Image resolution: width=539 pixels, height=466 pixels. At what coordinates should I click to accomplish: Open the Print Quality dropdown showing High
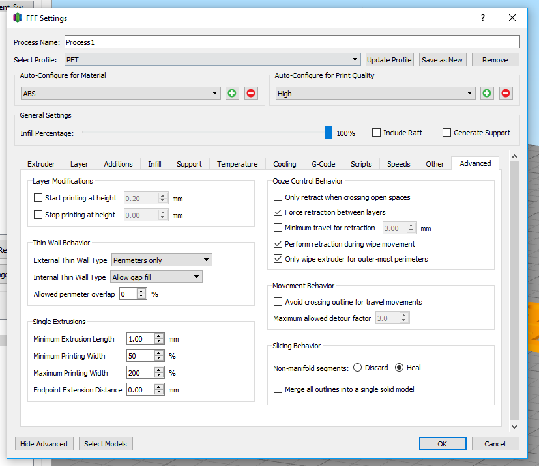pyautogui.click(x=375, y=93)
